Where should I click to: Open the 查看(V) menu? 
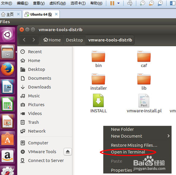click(x=39, y=3)
